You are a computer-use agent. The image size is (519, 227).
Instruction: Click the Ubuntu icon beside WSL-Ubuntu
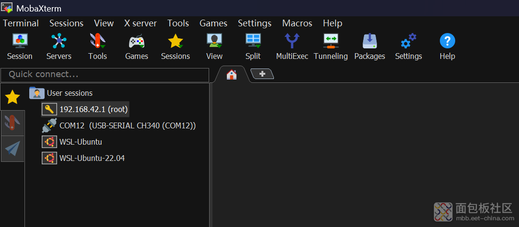[50, 142]
